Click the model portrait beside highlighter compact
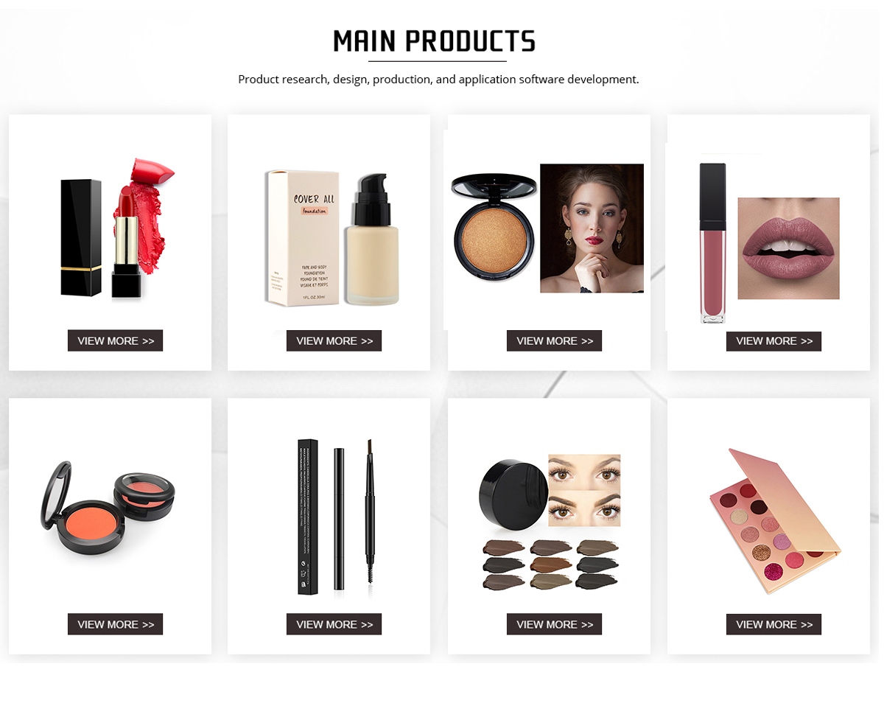 tap(592, 228)
